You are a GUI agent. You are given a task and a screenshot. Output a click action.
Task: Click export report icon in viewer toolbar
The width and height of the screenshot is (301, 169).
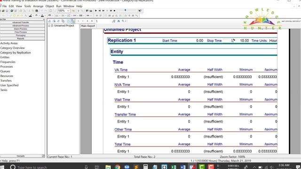49,21
